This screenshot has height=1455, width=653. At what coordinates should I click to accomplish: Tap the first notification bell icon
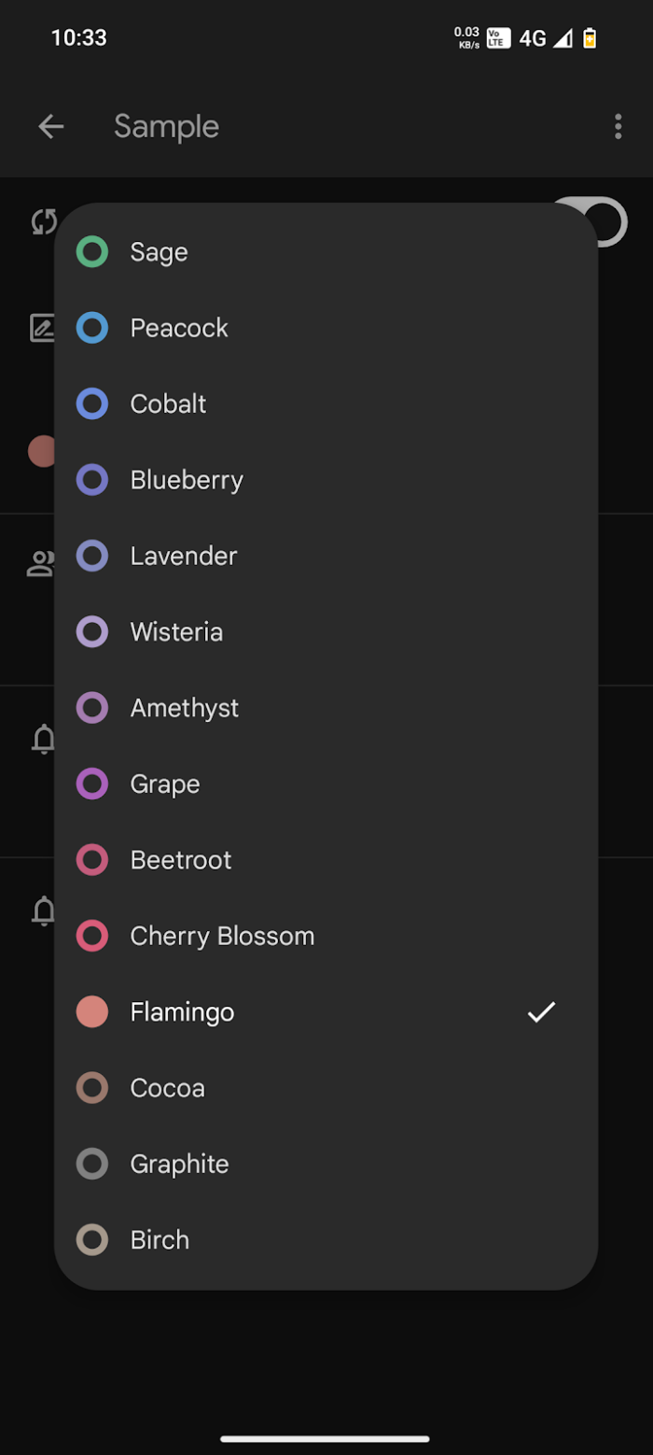click(x=43, y=740)
